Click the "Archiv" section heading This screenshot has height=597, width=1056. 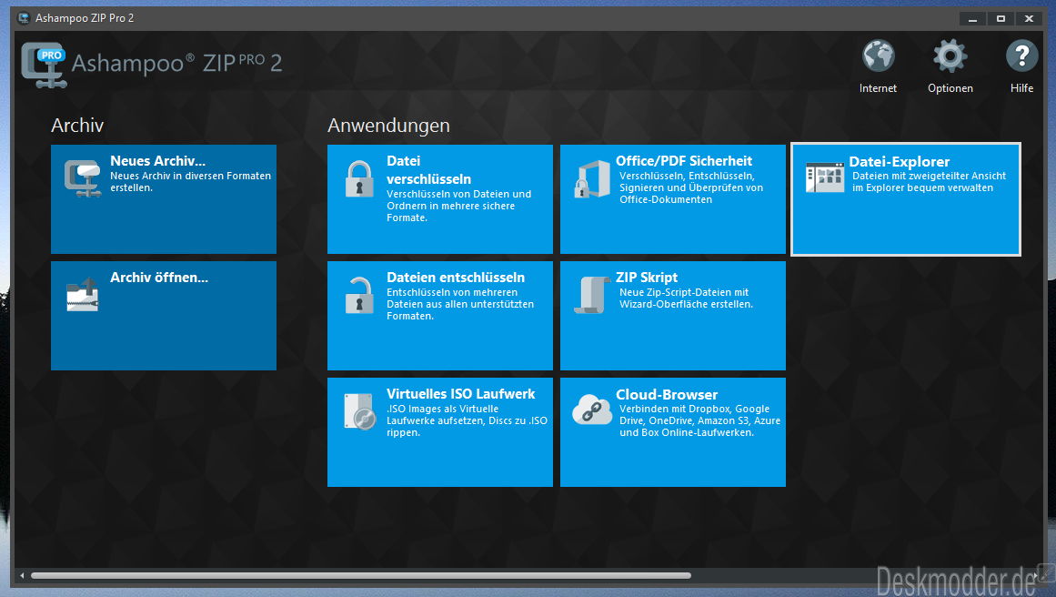pyautogui.click(x=77, y=126)
